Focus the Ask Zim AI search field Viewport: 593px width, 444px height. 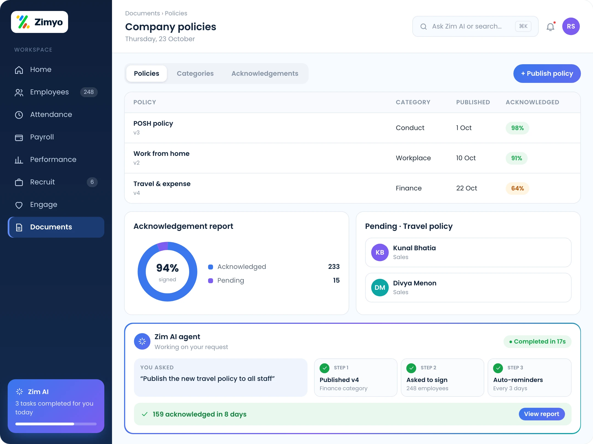pyautogui.click(x=475, y=26)
